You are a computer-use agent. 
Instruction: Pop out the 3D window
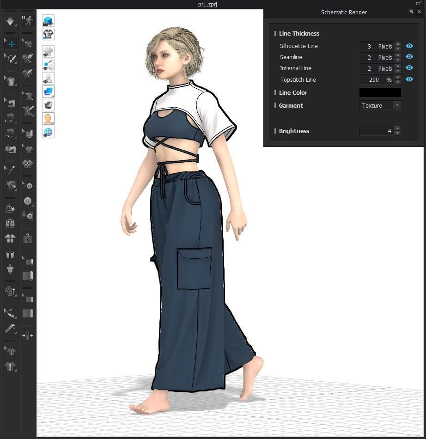tap(419, 3)
